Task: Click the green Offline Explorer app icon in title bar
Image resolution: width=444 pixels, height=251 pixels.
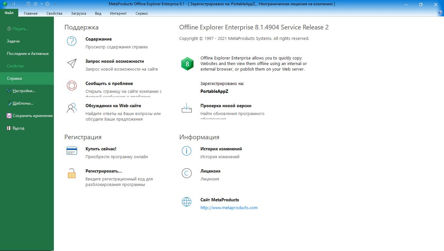Action: [5, 4]
